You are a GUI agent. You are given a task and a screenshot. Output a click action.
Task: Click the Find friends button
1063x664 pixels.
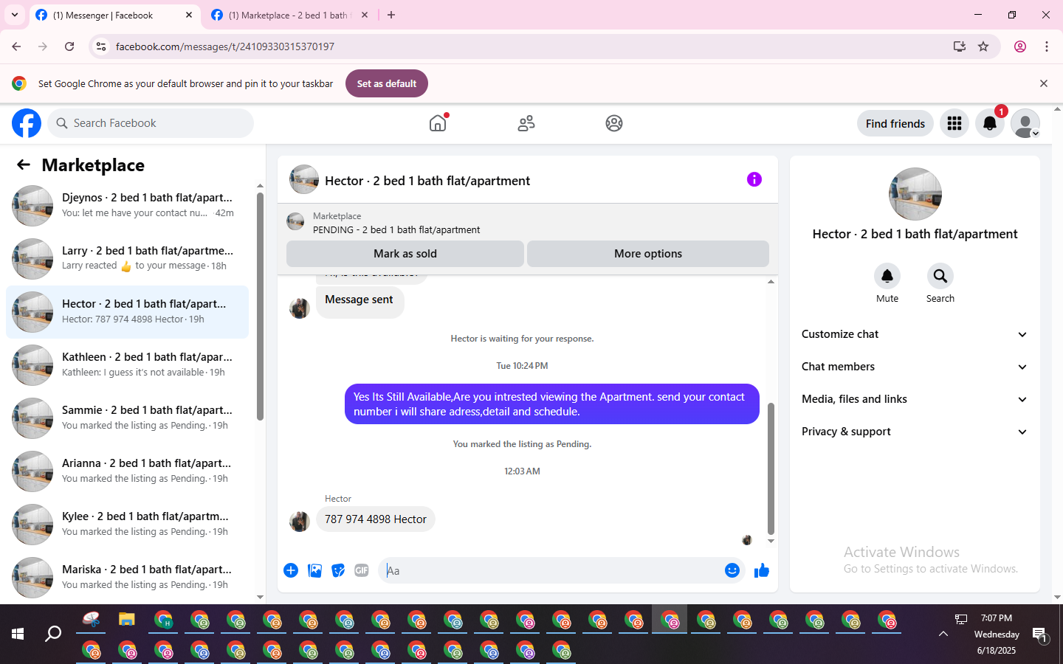(895, 123)
